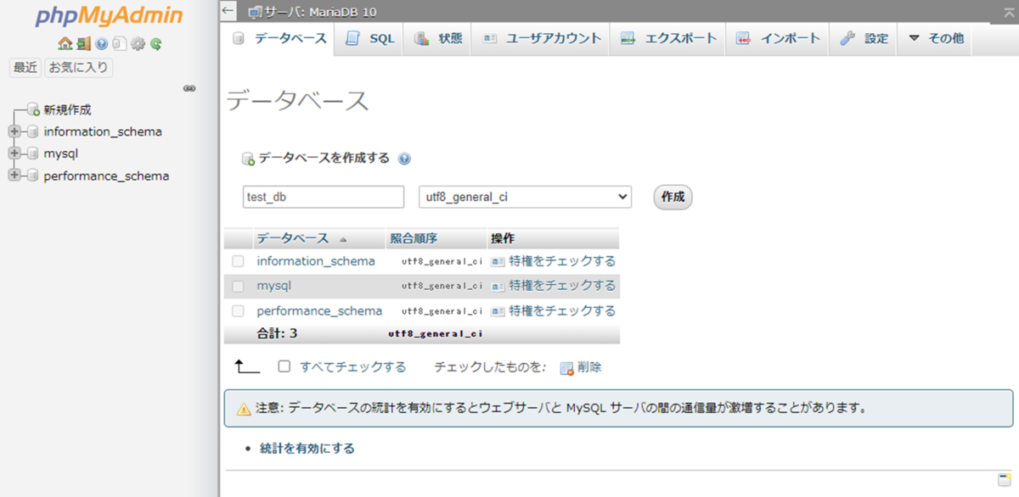Click the new database icon beside 新規作成
The height and width of the screenshot is (497, 1019).
[x=33, y=109]
